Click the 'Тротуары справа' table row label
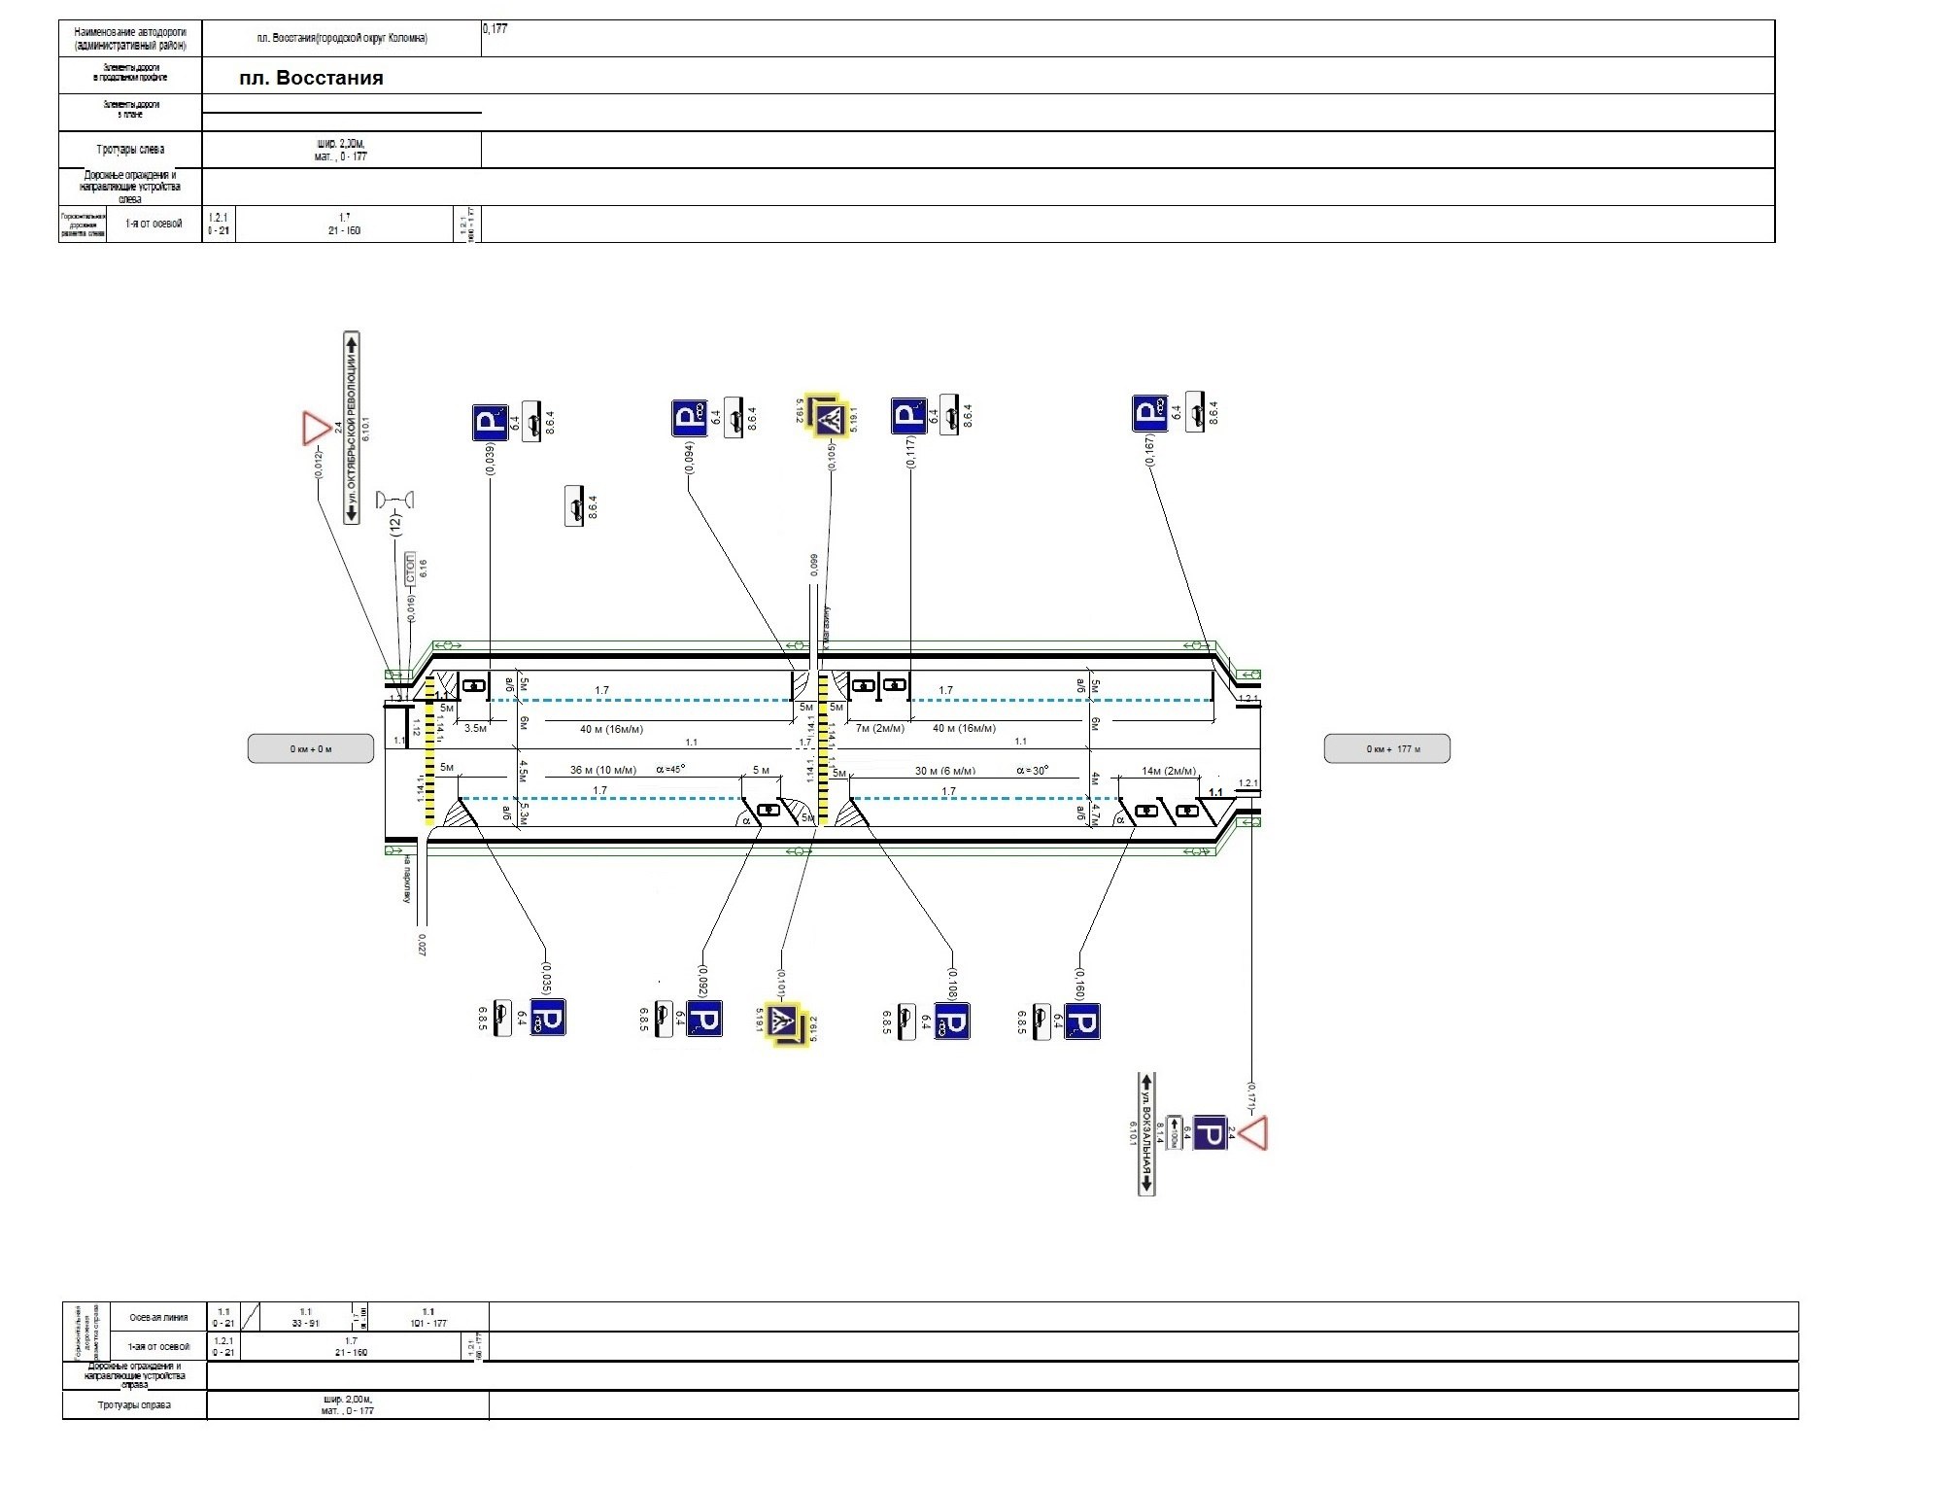Viewport: 1947px width, 1489px height. (x=134, y=1405)
